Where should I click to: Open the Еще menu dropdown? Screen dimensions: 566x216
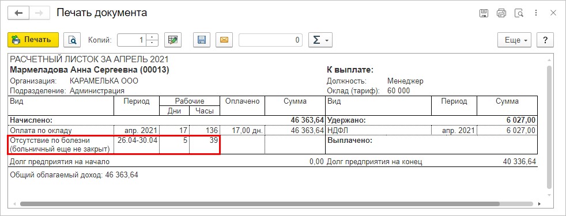pyautogui.click(x=514, y=40)
